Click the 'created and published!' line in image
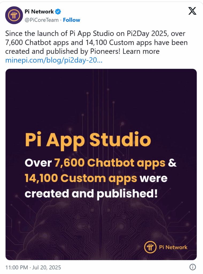Screen dimensions: 203x274 pos(91,194)
